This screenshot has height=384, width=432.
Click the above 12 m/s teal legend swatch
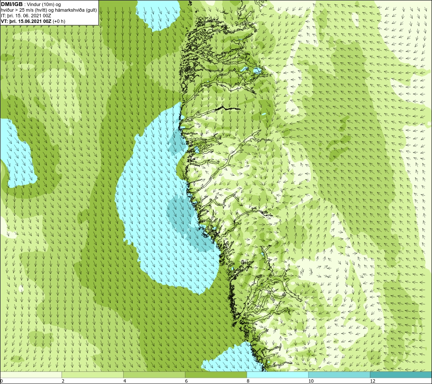pos(401,374)
